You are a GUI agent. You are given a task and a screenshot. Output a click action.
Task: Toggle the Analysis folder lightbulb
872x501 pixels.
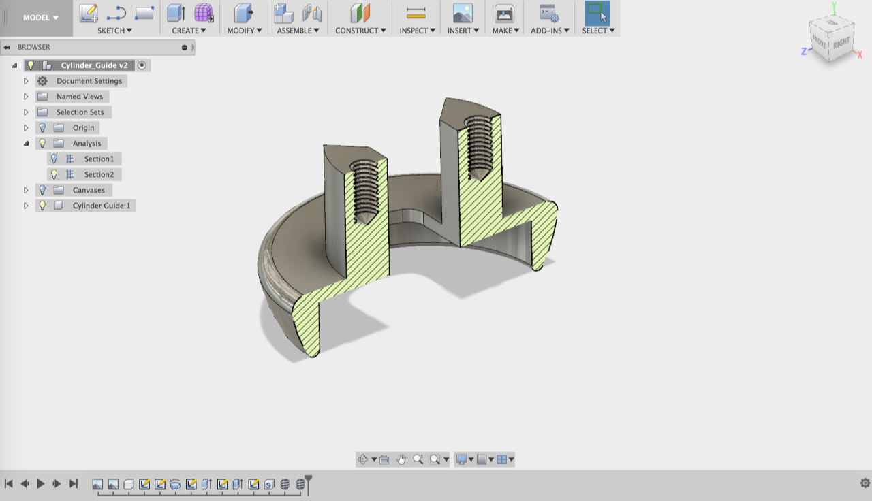click(x=42, y=144)
